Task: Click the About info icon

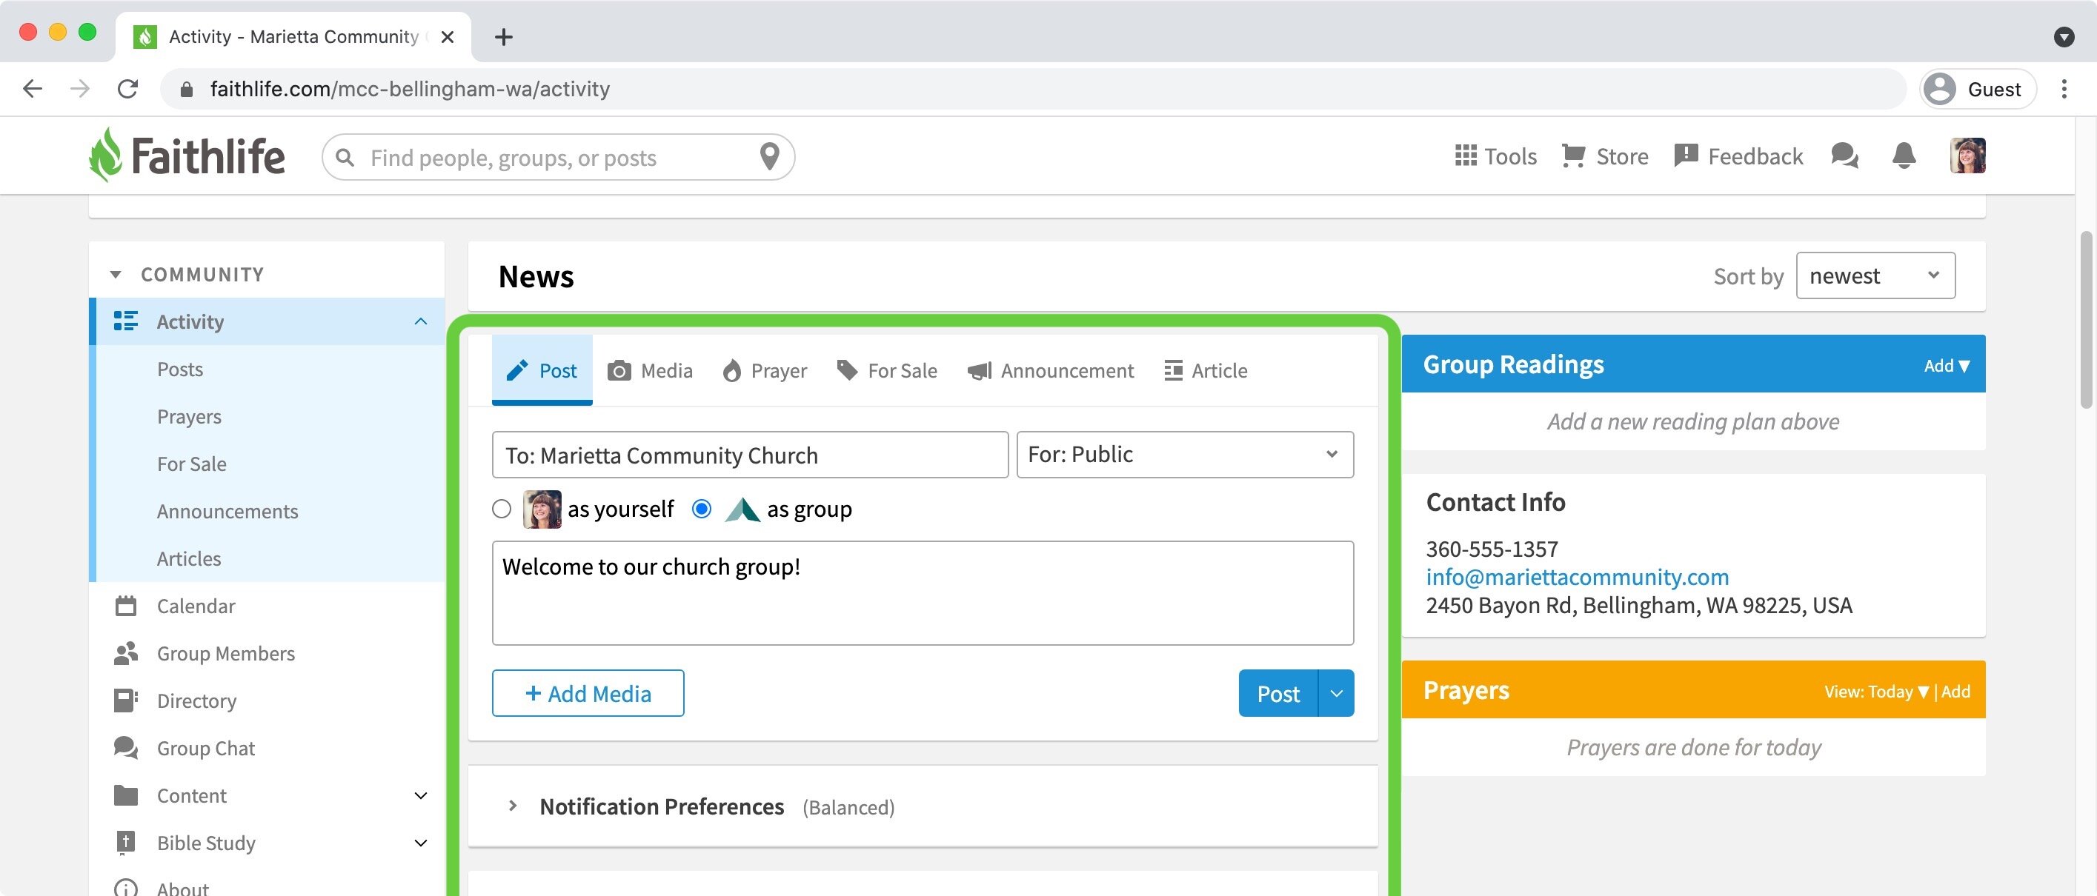Action: point(125,889)
